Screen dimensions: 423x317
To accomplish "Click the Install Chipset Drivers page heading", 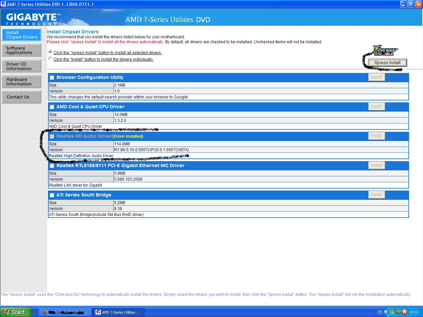I will point(73,32).
